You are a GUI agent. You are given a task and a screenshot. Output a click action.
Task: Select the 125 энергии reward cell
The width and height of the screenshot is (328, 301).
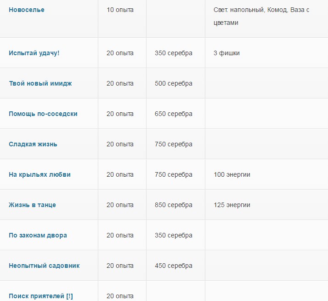[x=232, y=205]
